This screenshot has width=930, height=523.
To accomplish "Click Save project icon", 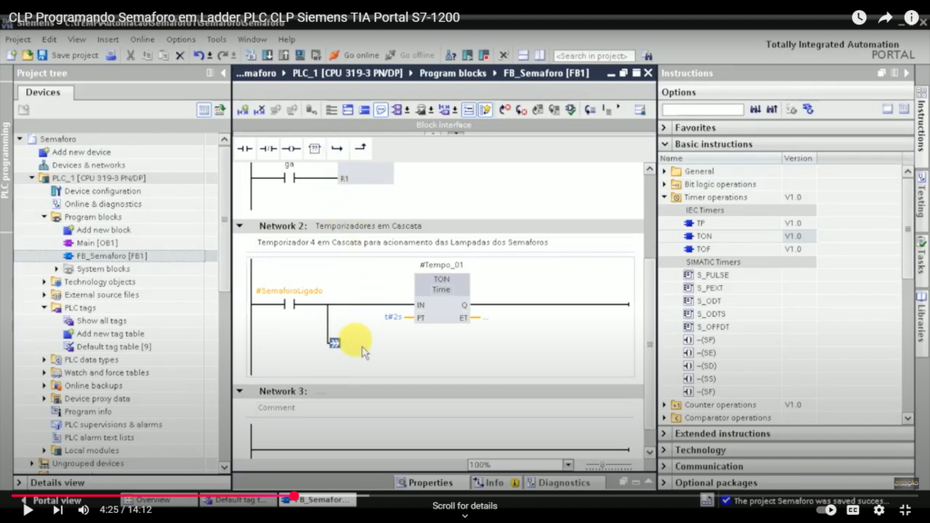I will [x=42, y=55].
